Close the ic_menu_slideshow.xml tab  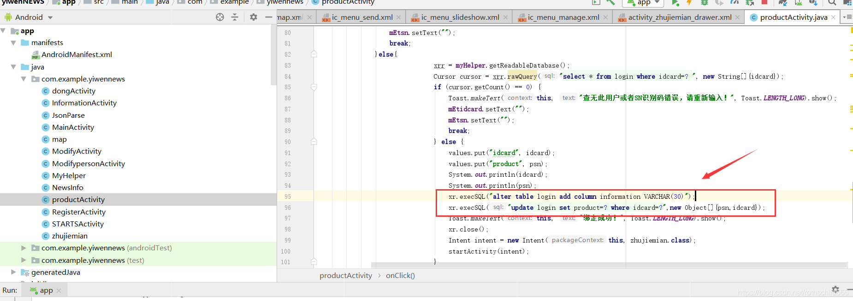click(x=505, y=17)
